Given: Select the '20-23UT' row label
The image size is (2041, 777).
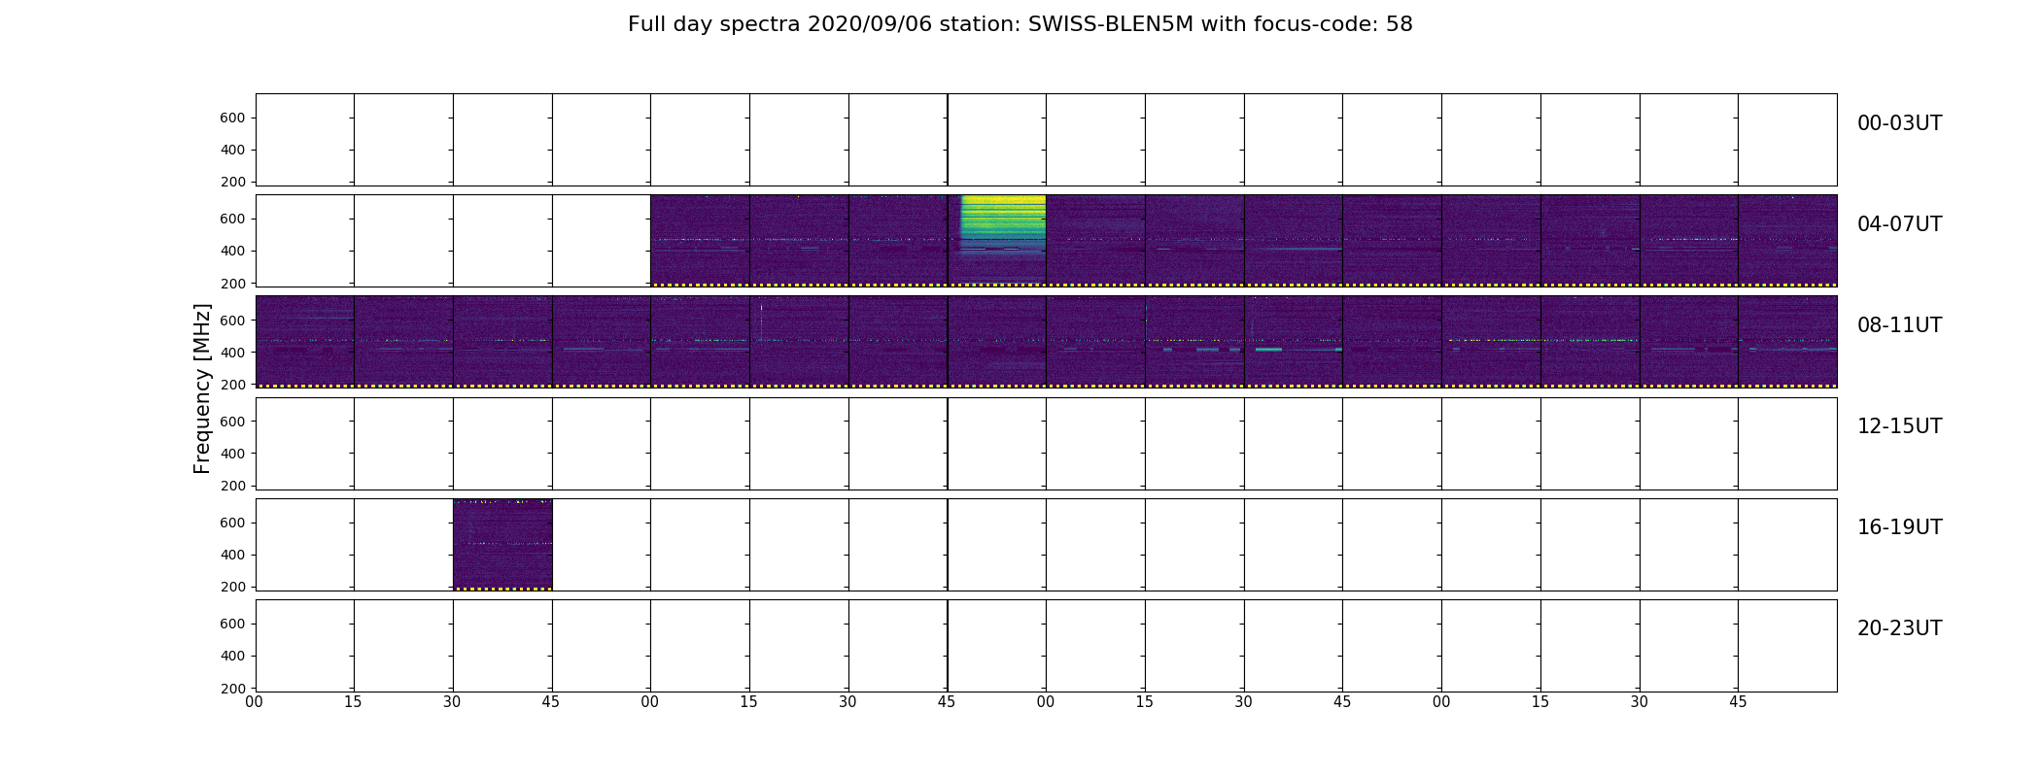Looking at the screenshot, I should tap(1899, 628).
